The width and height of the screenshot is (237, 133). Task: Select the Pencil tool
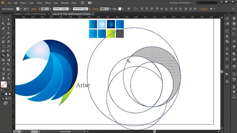8,37
